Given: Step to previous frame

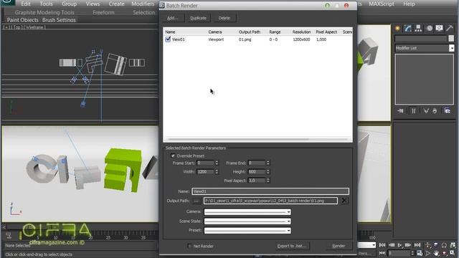Looking at the screenshot, I should [392, 245].
